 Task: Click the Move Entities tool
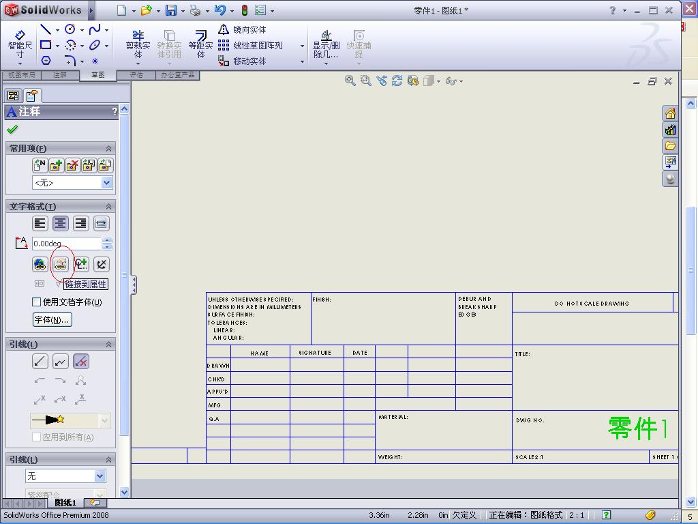pyautogui.click(x=242, y=61)
